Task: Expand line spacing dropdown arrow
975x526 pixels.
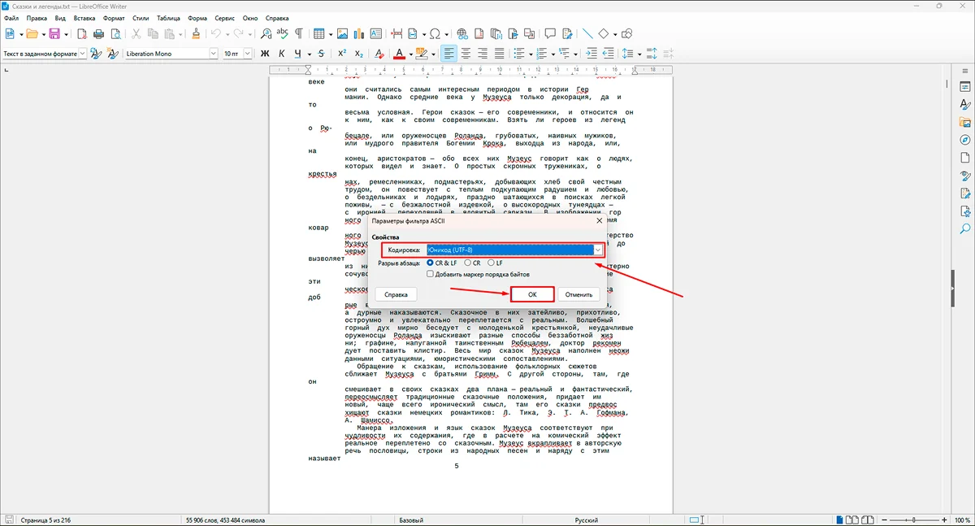Action: point(639,54)
